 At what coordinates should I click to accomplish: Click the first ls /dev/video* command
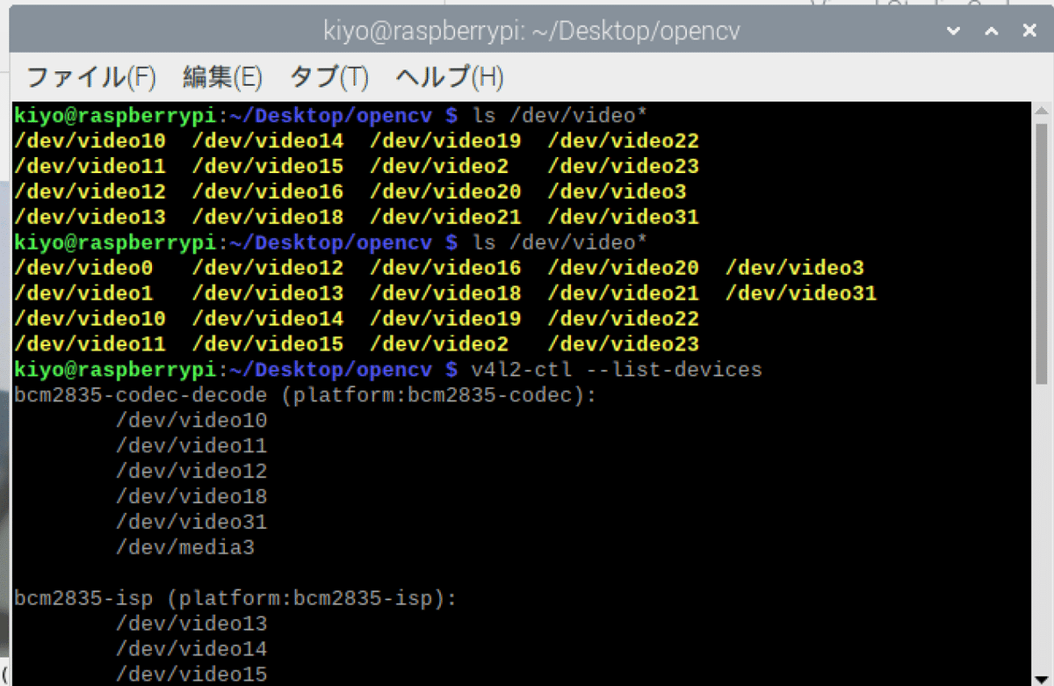tap(559, 116)
